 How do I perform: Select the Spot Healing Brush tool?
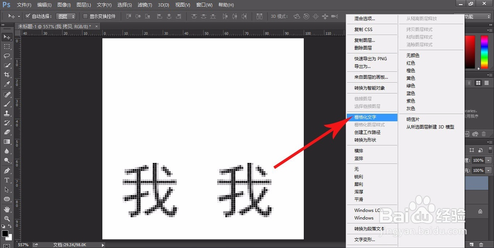(7, 95)
